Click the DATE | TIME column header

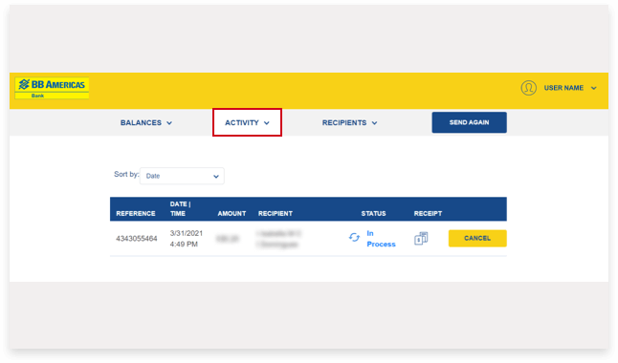(x=180, y=208)
